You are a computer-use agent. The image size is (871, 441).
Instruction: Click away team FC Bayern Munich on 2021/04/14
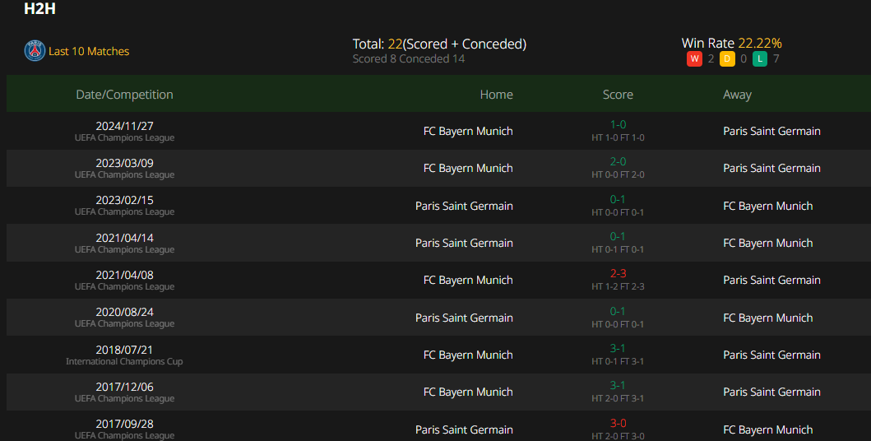(x=767, y=243)
